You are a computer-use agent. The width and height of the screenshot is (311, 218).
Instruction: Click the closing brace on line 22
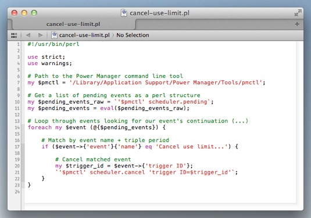tap(43, 178)
